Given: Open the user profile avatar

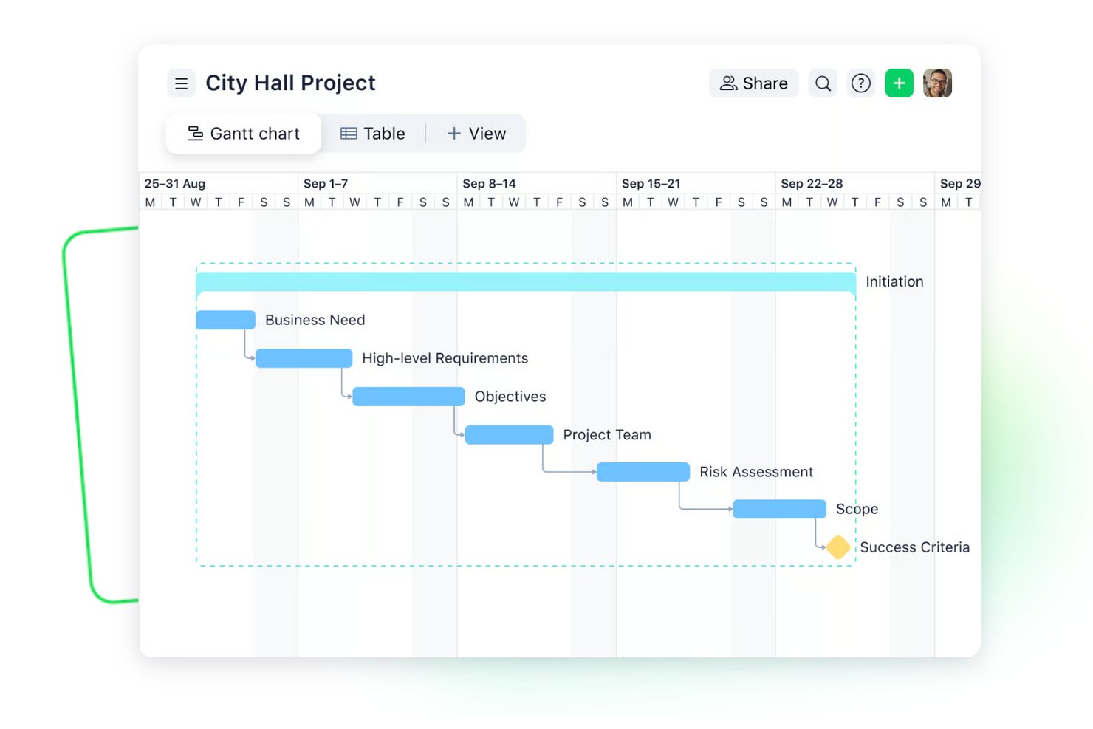Looking at the screenshot, I should [x=937, y=83].
